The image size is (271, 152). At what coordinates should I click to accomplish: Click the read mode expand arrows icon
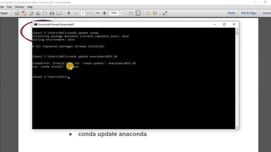[x=165, y=13]
